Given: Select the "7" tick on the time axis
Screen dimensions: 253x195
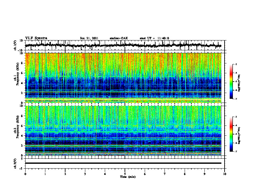Looking at the screenshot, I should point(165,174).
